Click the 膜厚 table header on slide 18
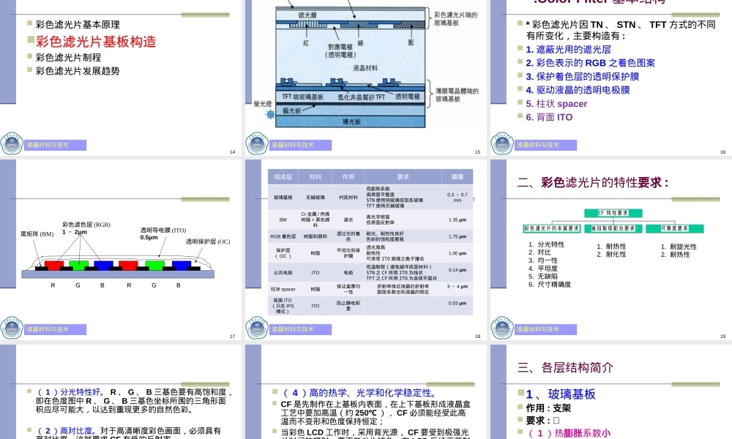 (457, 177)
